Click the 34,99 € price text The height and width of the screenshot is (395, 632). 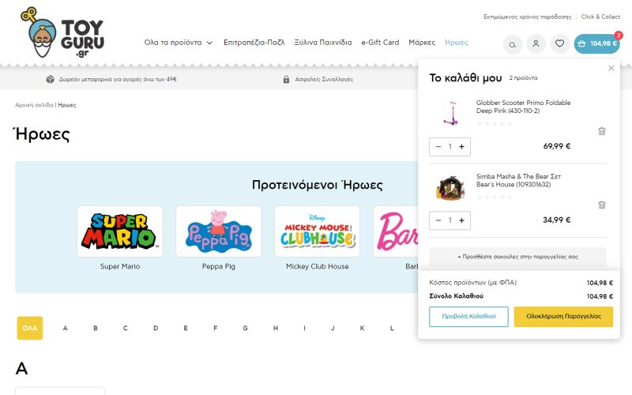click(557, 220)
